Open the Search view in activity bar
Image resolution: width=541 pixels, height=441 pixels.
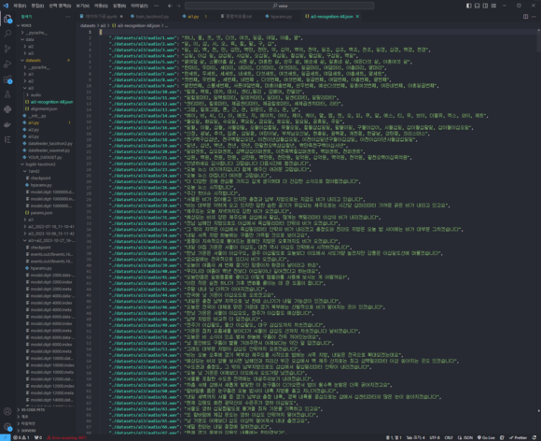click(x=7, y=34)
